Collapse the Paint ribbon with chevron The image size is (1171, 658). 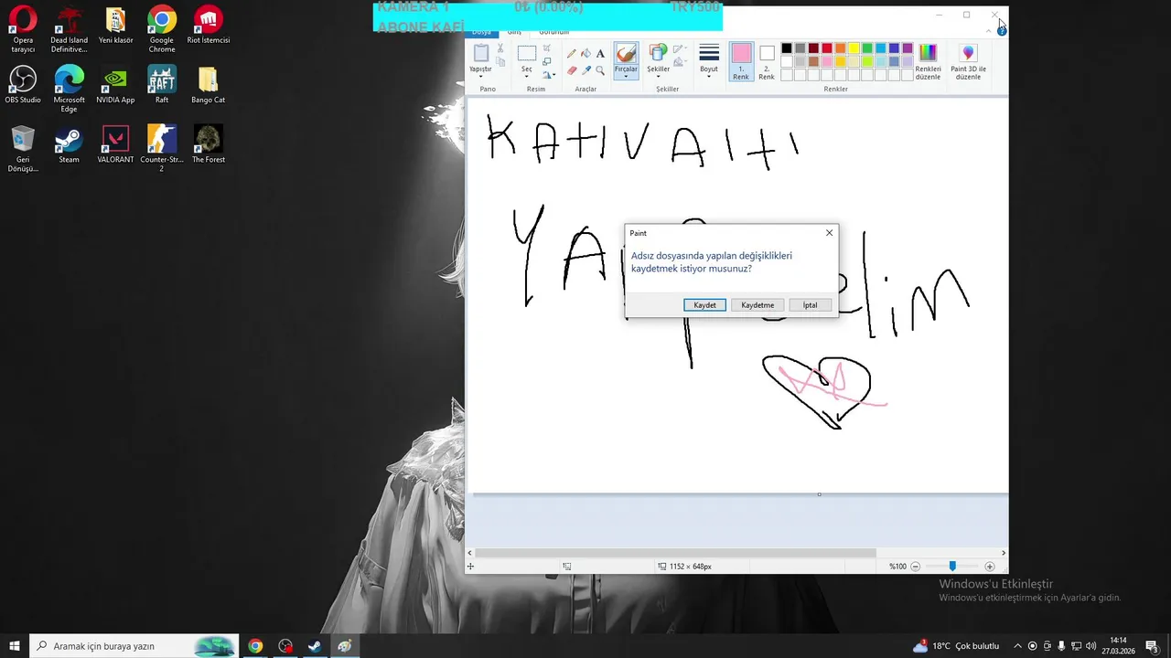pos(988,31)
